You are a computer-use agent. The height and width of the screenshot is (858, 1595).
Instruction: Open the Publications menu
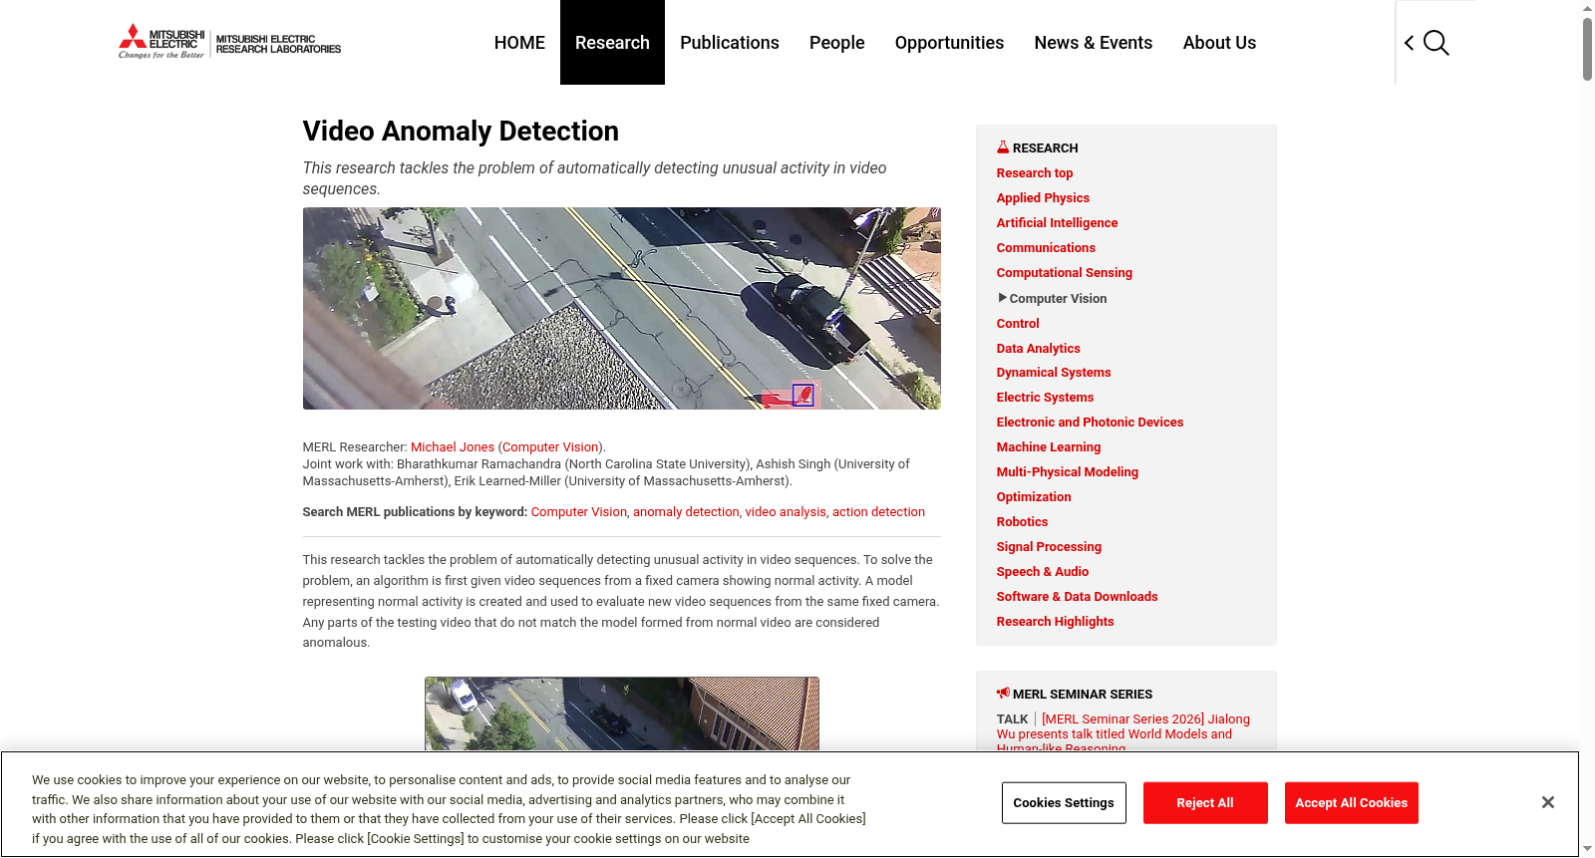click(x=730, y=43)
